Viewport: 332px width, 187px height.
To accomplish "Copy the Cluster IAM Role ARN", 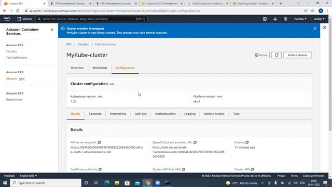I will point(184,169).
